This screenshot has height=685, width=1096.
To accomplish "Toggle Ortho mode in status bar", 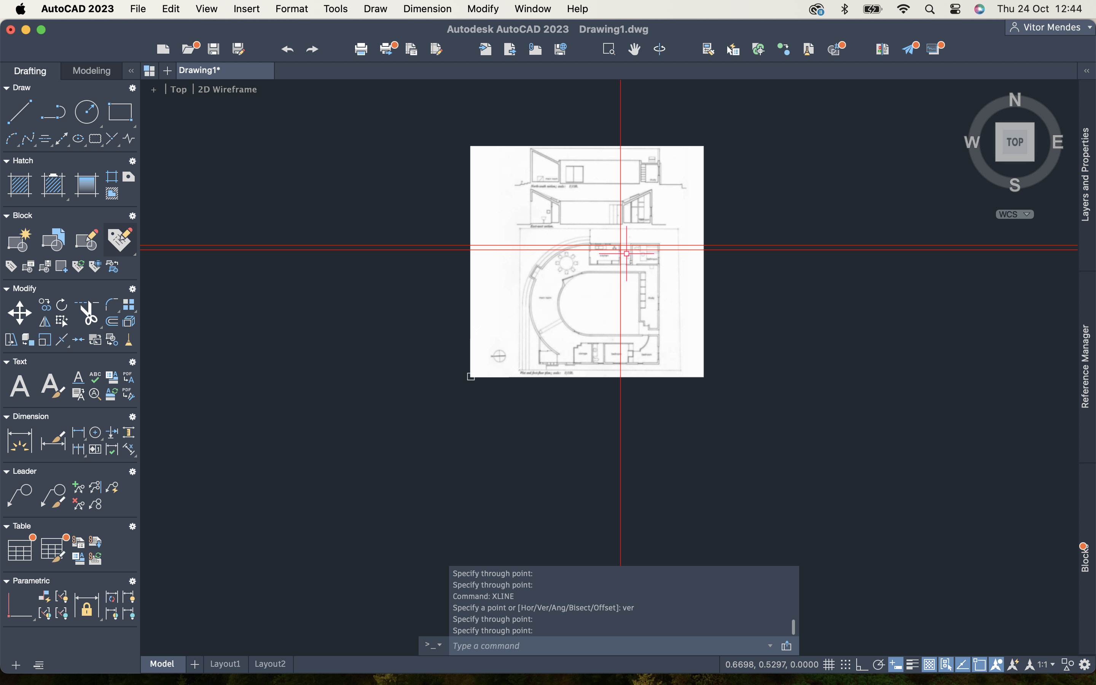I will click(x=862, y=664).
